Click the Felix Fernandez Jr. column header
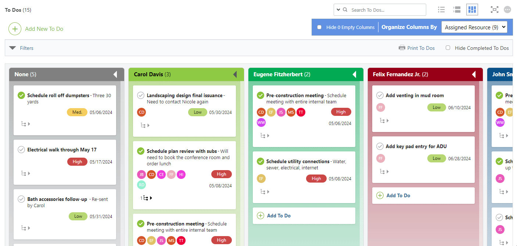 coord(396,74)
